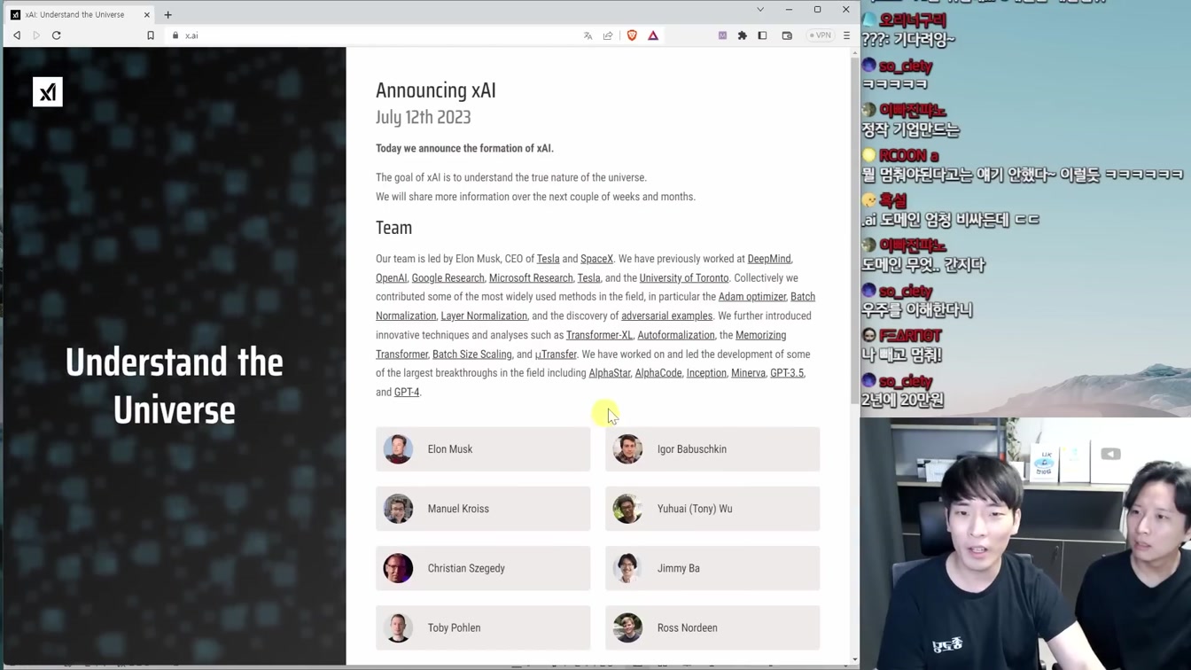
Task: Click the browser back arrow
Action: pyautogui.click(x=17, y=35)
